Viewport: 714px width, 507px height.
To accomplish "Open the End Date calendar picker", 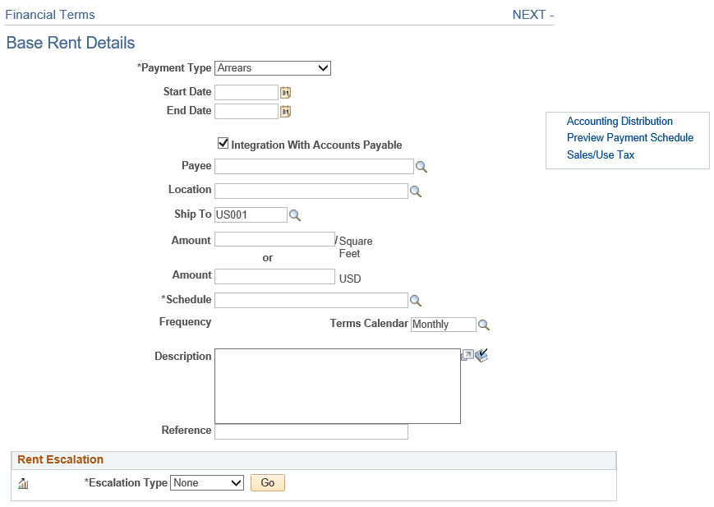I will pos(285,110).
